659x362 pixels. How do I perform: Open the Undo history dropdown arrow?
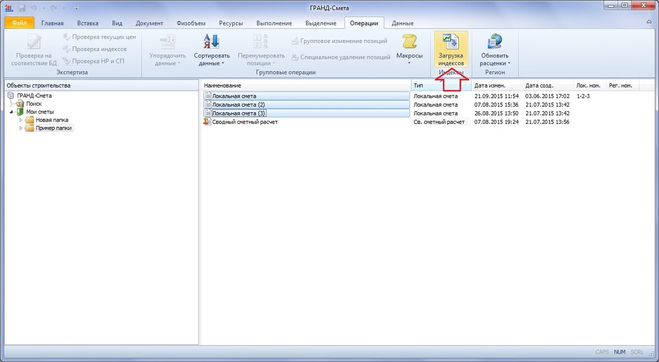pos(43,8)
